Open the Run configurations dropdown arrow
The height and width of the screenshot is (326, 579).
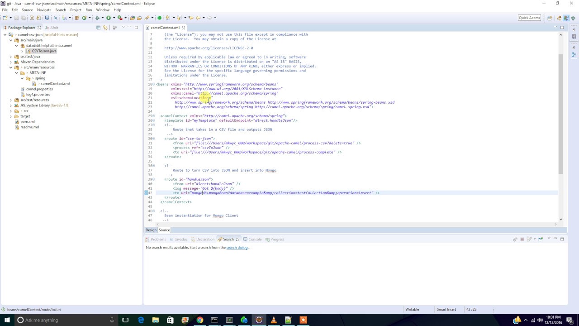114,18
